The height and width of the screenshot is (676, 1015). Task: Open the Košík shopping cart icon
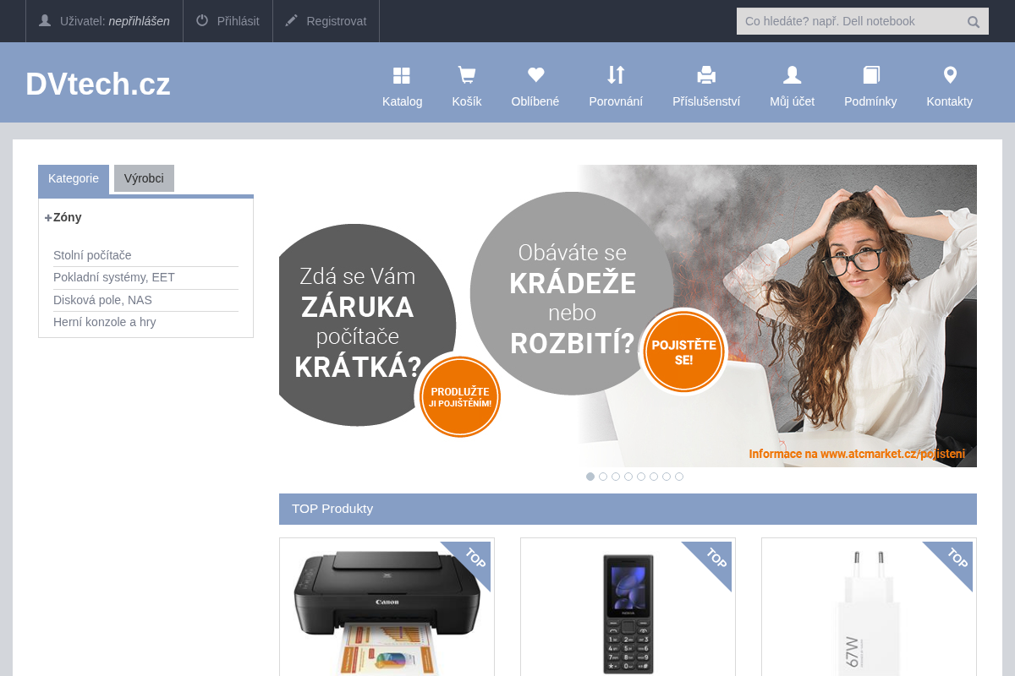coord(466,75)
